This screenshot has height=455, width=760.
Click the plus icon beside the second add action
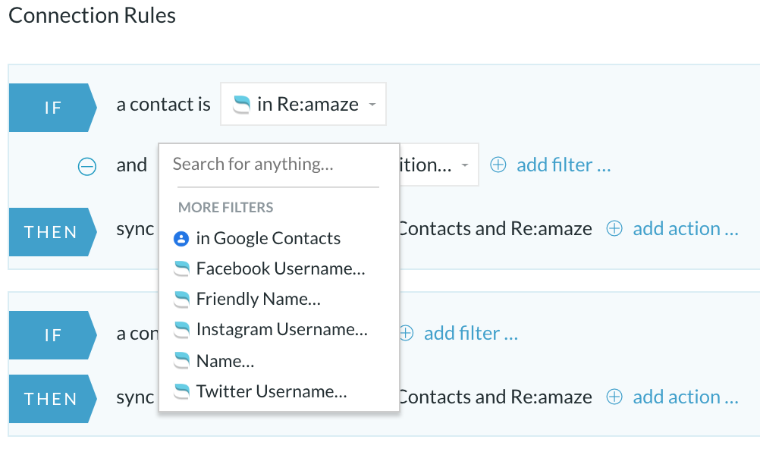(x=614, y=397)
